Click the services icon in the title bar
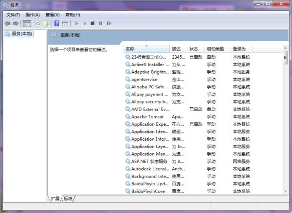292x213 pixels. pos(6,5)
